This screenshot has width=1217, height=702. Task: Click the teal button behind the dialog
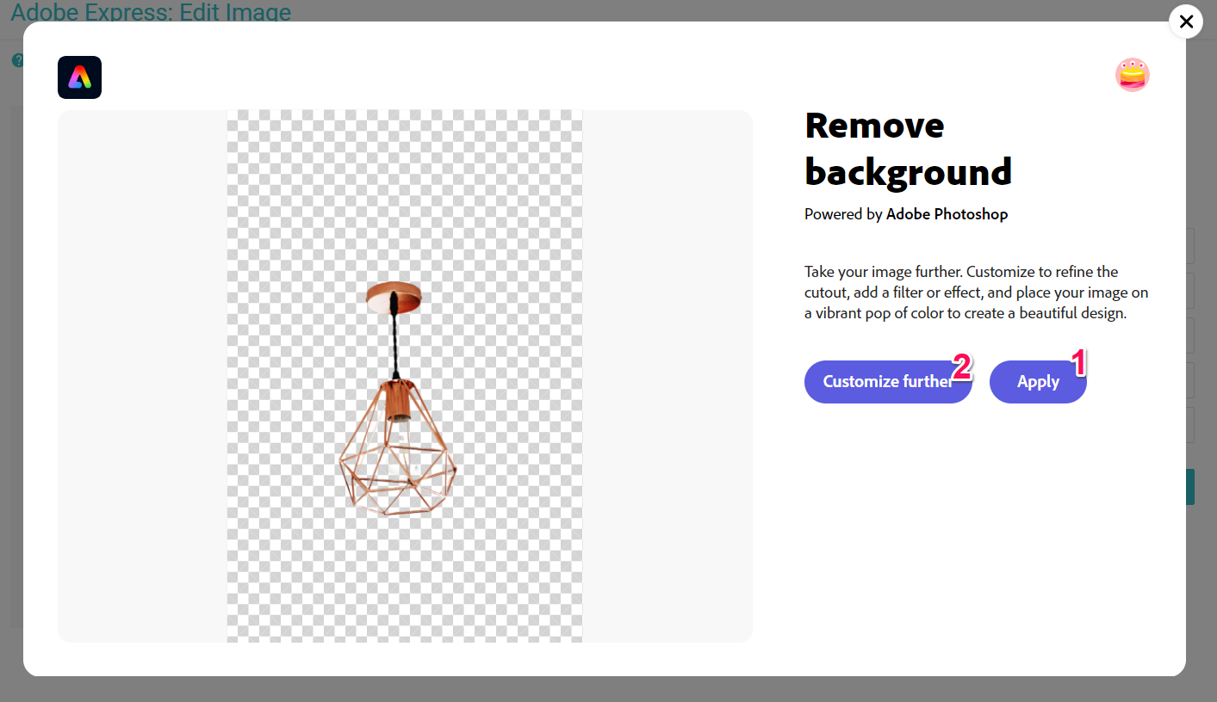(x=1190, y=487)
